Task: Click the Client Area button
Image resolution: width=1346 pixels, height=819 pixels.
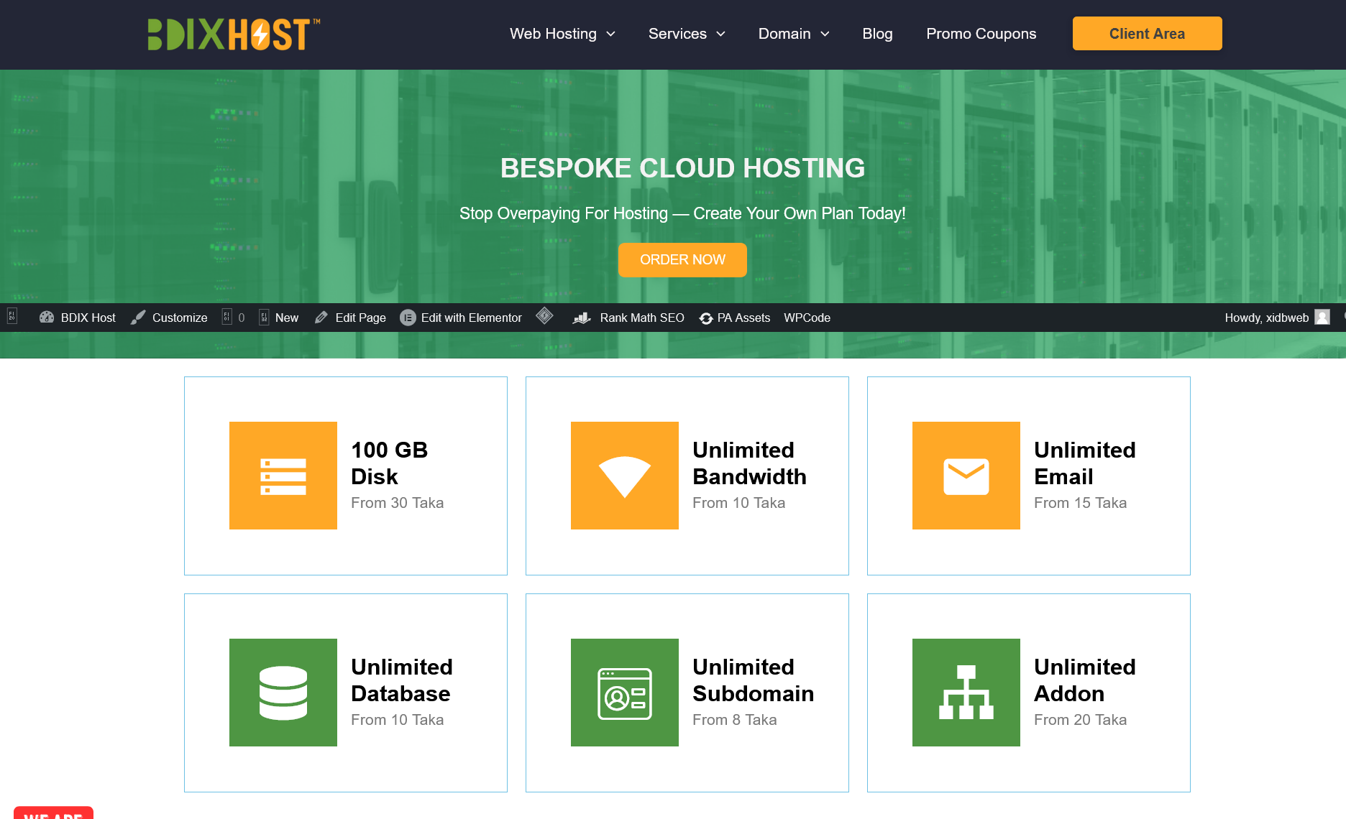Action: click(x=1148, y=34)
